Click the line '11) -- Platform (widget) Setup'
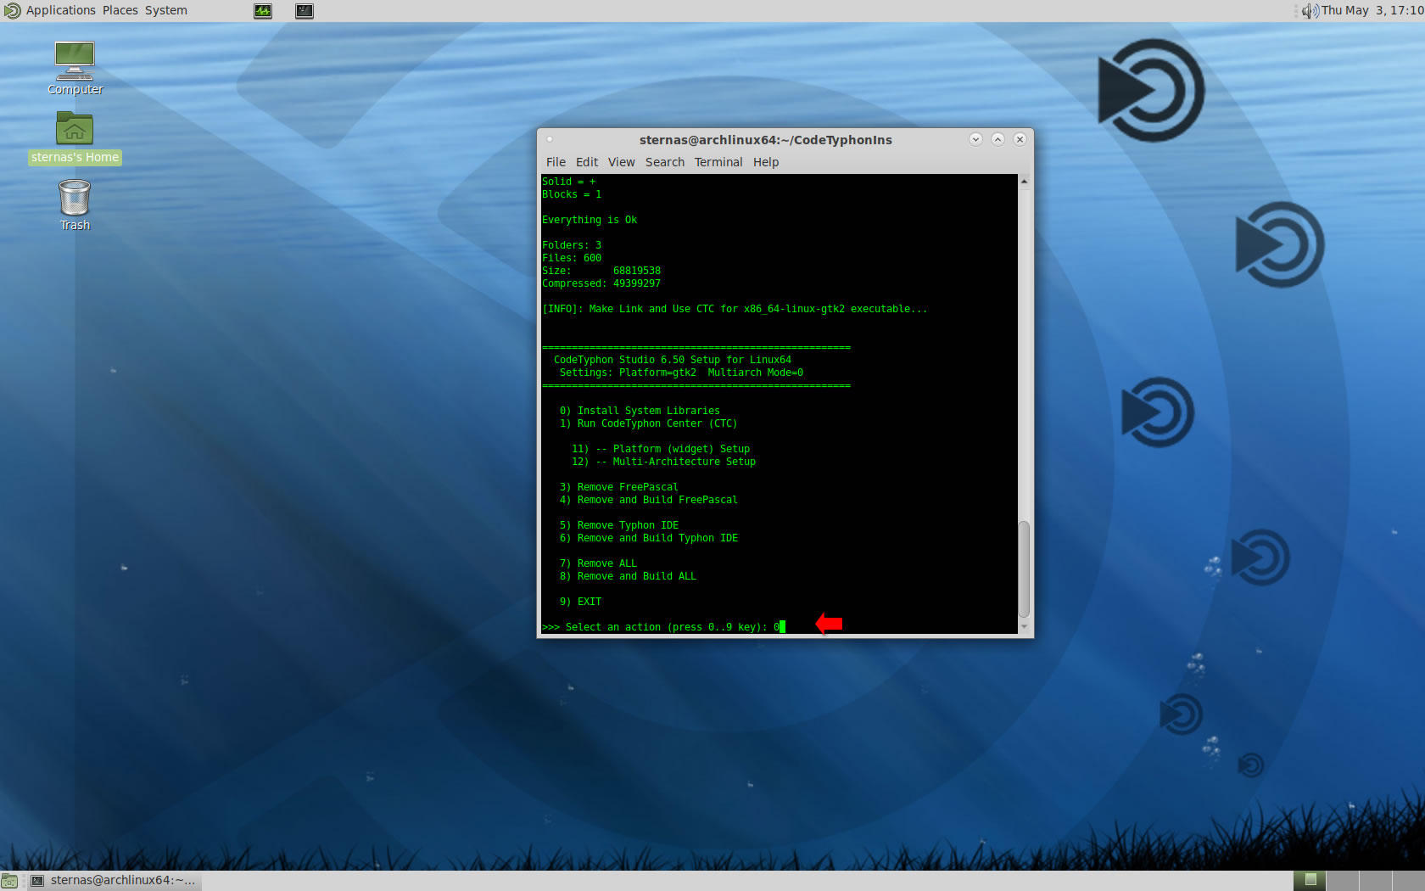 (661, 449)
